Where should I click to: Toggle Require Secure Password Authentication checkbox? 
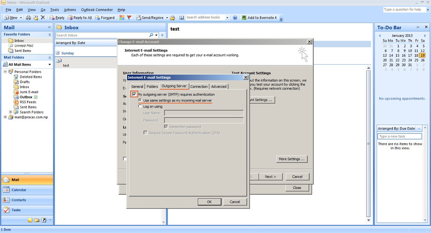tap(145, 133)
